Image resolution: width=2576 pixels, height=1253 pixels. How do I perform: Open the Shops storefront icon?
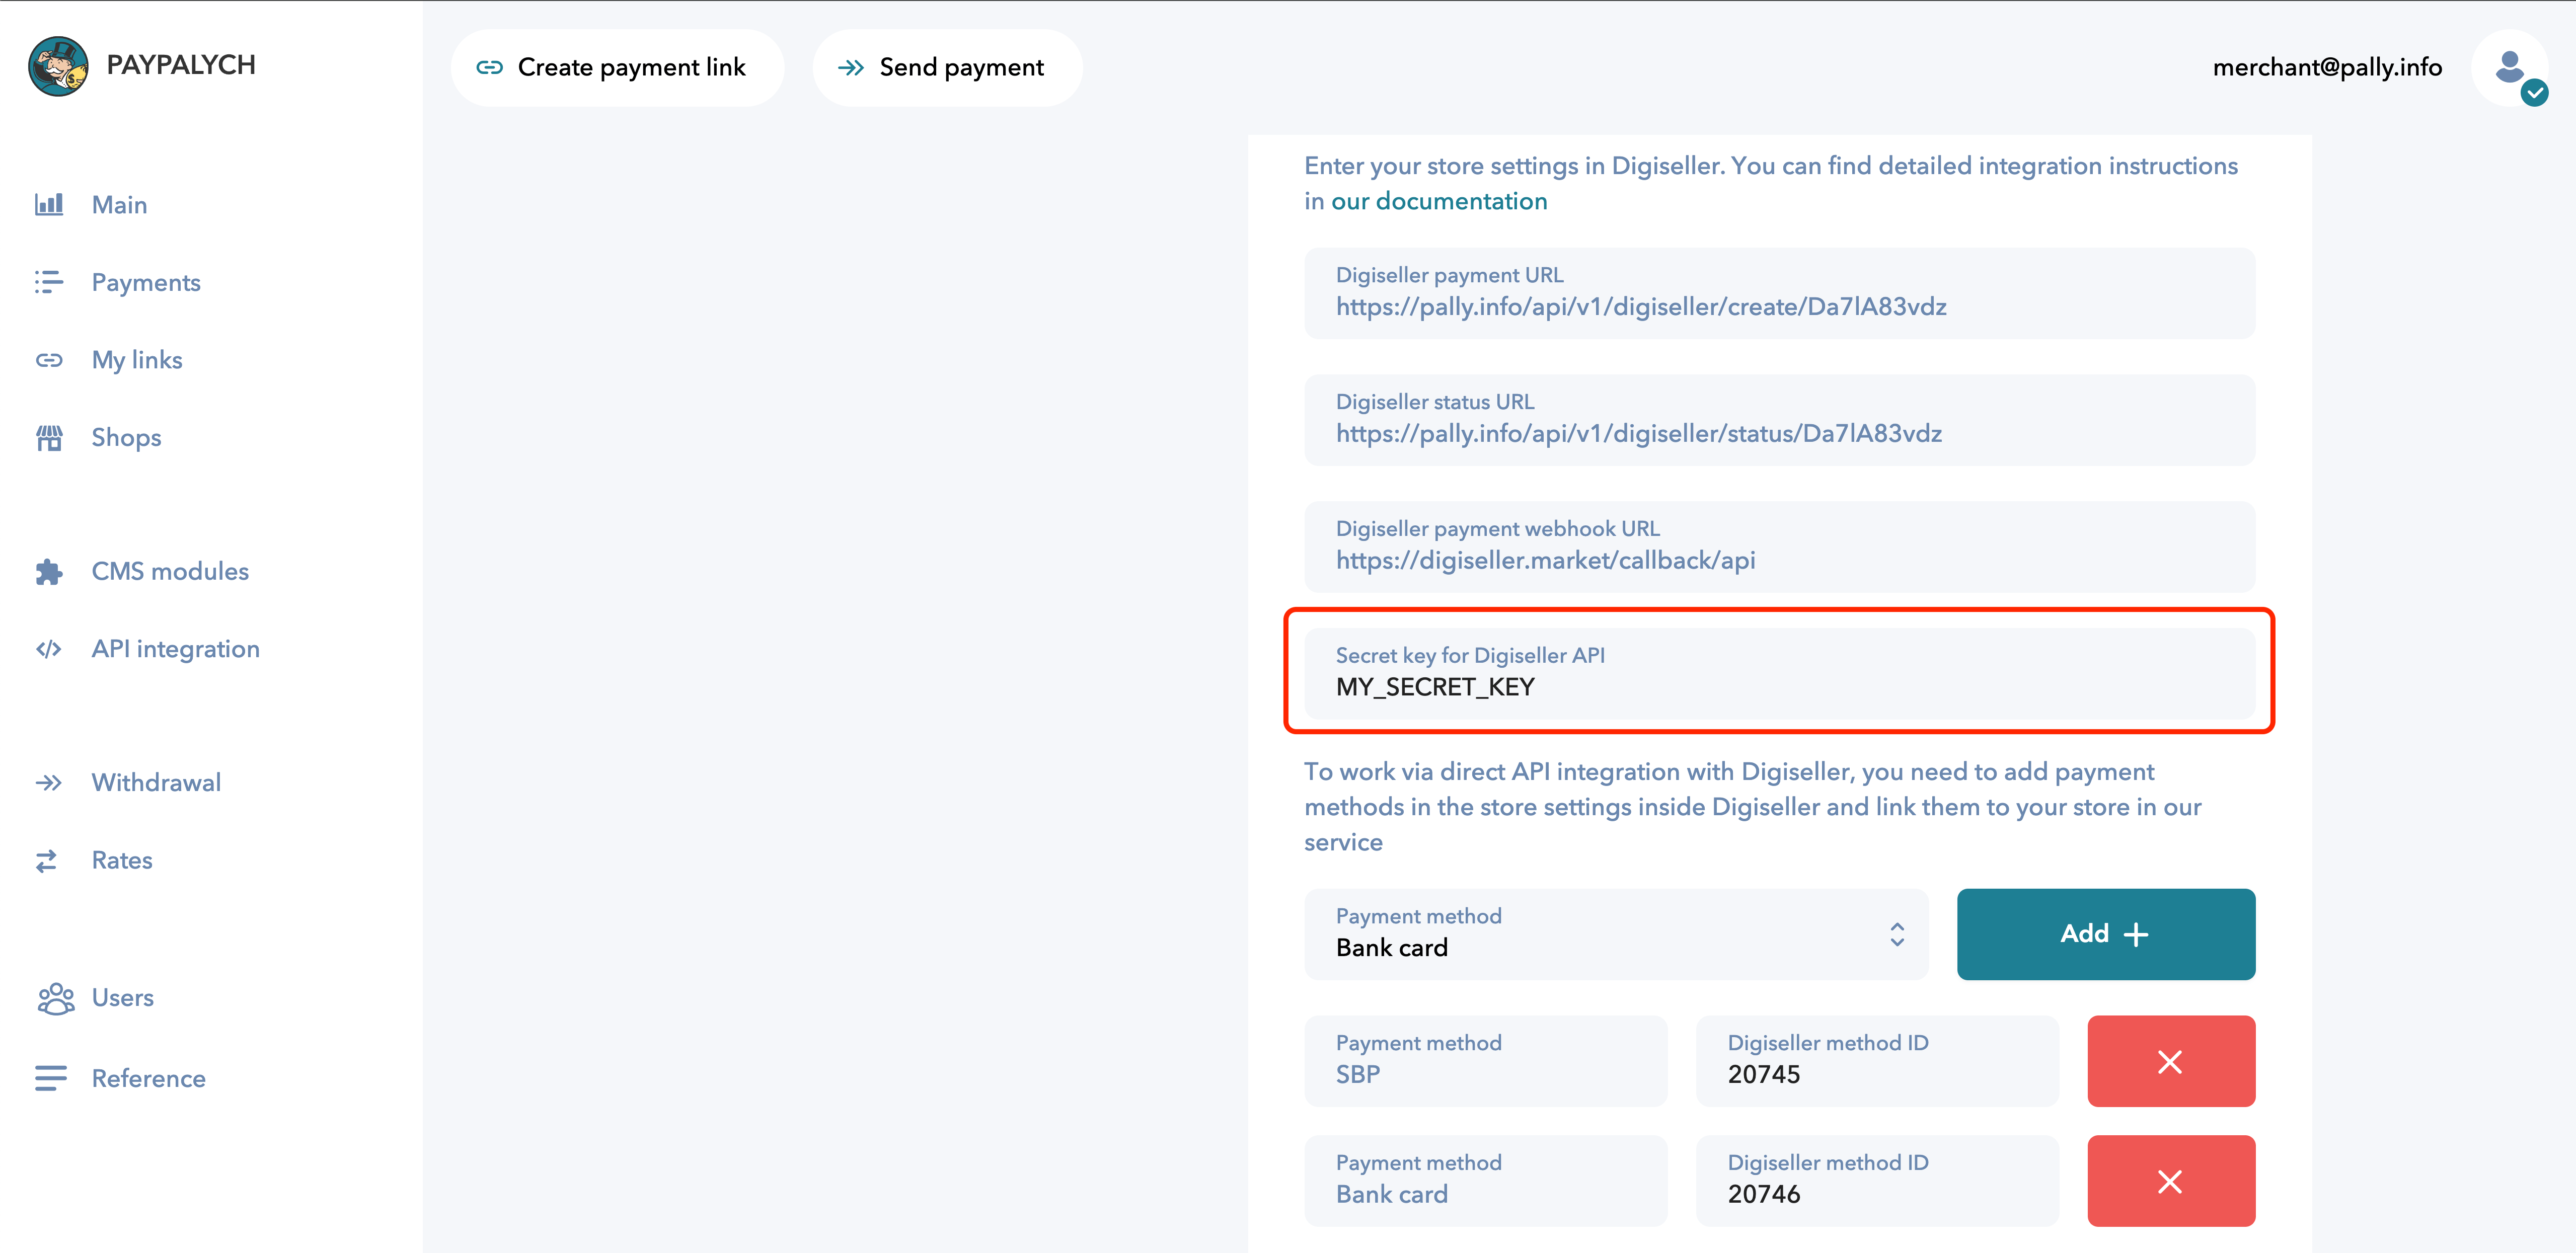pyautogui.click(x=50, y=437)
